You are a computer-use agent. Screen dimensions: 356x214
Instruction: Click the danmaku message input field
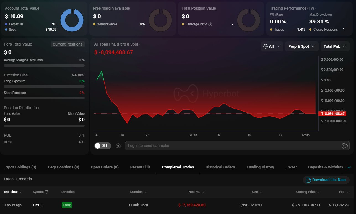tap(232, 146)
